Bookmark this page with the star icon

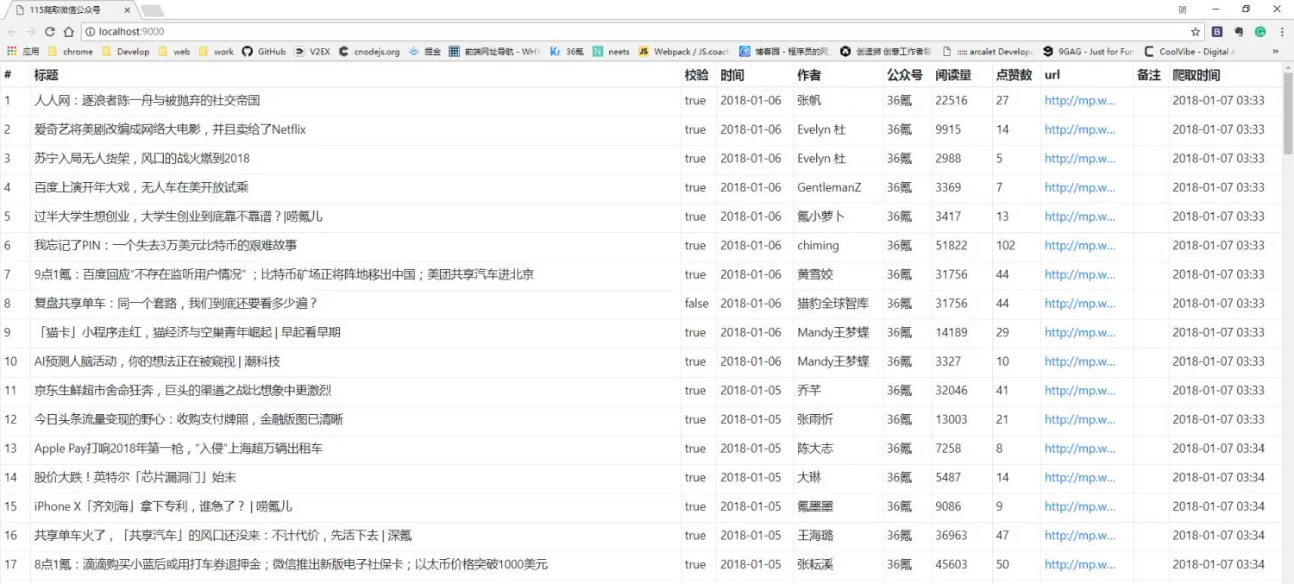(x=1196, y=32)
